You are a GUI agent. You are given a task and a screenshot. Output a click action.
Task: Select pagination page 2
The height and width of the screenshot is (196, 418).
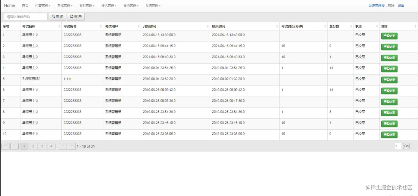click(x=33, y=146)
